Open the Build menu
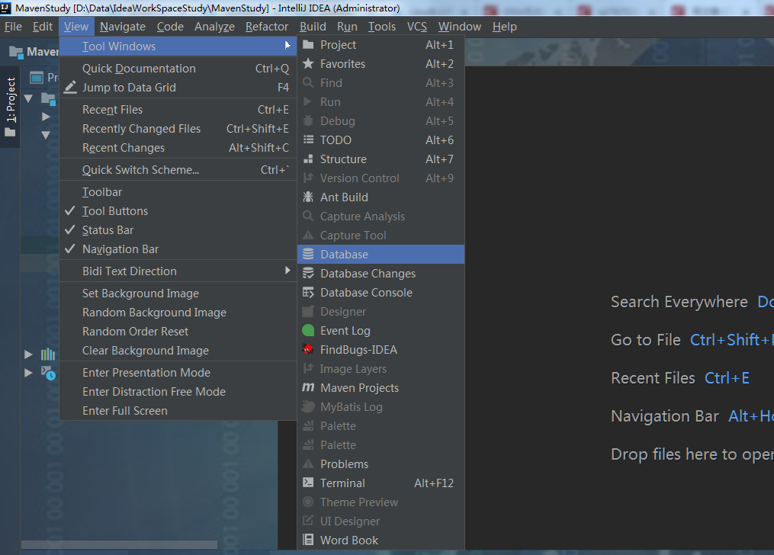 click(313, 27)
